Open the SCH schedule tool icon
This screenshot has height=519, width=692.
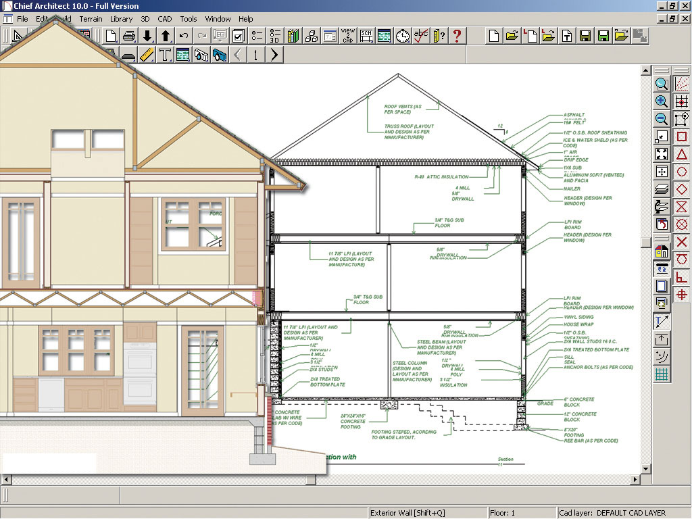point(366,36)
